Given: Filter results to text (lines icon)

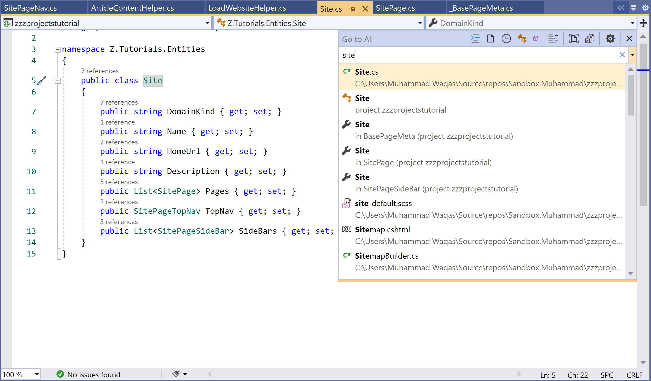Looking at the screenshot, I should pyautogui.click(x=553, y=39).
